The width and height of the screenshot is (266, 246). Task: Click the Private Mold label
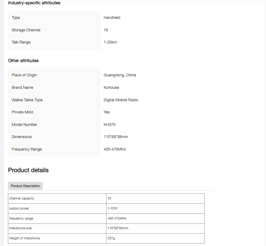pyautogui.click(x=22, y=112)
